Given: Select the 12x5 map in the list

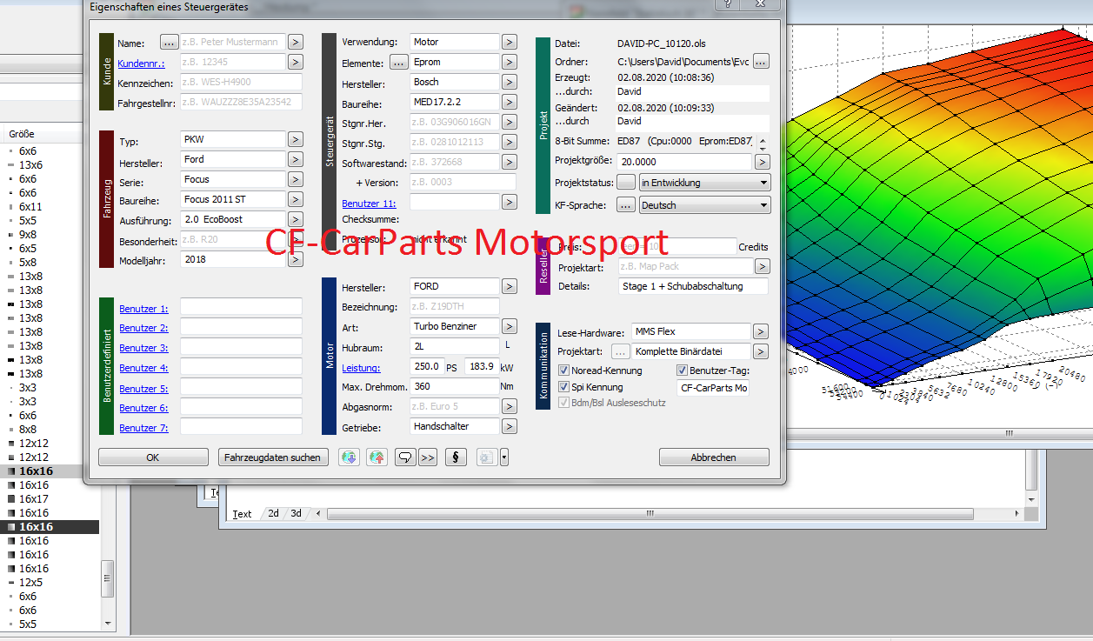Looking at the screenshot, I should (30, 583).
